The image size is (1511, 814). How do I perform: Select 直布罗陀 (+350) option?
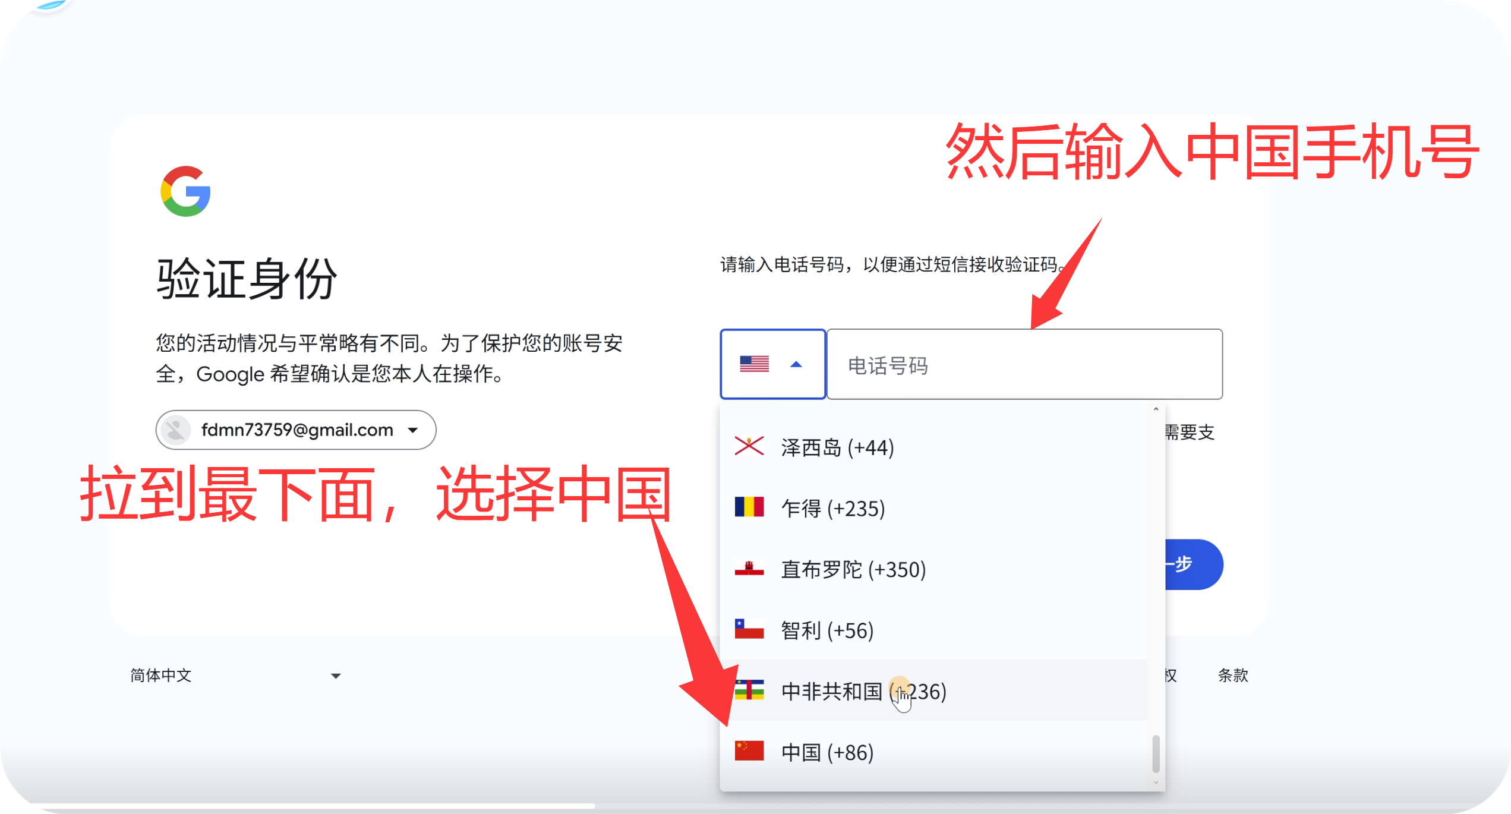[x=852, y=569]
